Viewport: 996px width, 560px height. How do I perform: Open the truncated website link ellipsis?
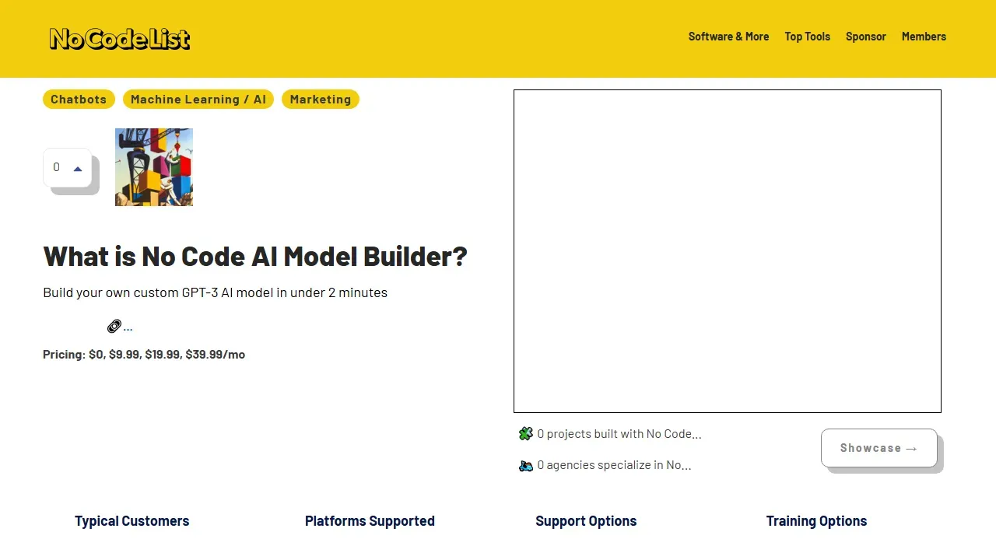click(128, 327)
